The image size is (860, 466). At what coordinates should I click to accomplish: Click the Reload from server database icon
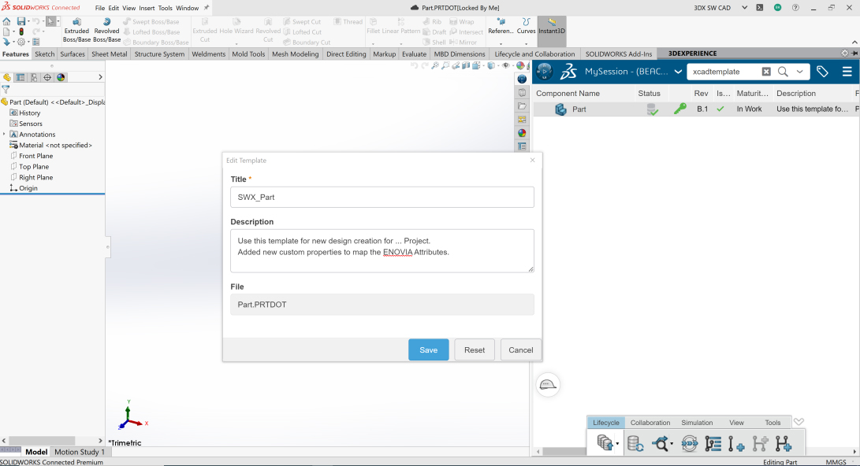coord(635,443)
